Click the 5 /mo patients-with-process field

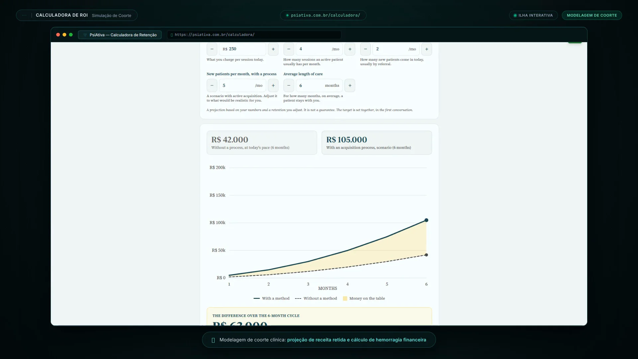pyautogui.click(x=243, y=85)
